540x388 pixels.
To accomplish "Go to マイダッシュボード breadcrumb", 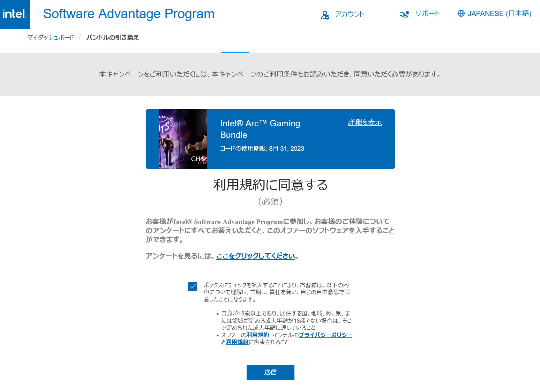I will (51, 37).
